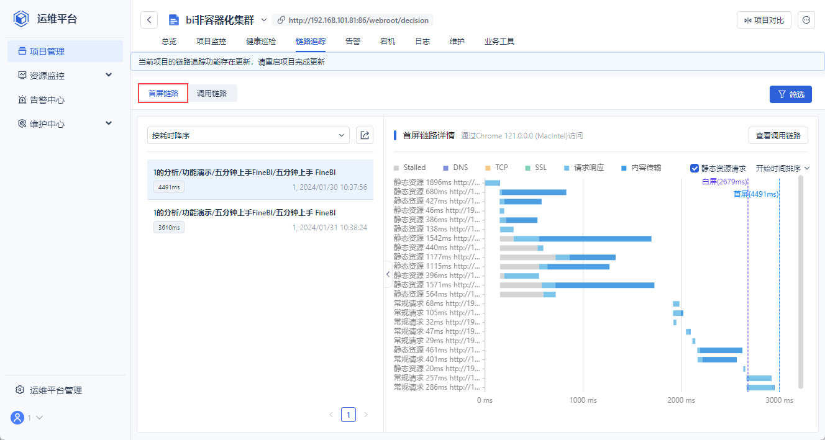Image resolution: width=825 pixels, height=440 pixels.
Task: Switch to the 调用链路 tab
Action: point(212,94)
